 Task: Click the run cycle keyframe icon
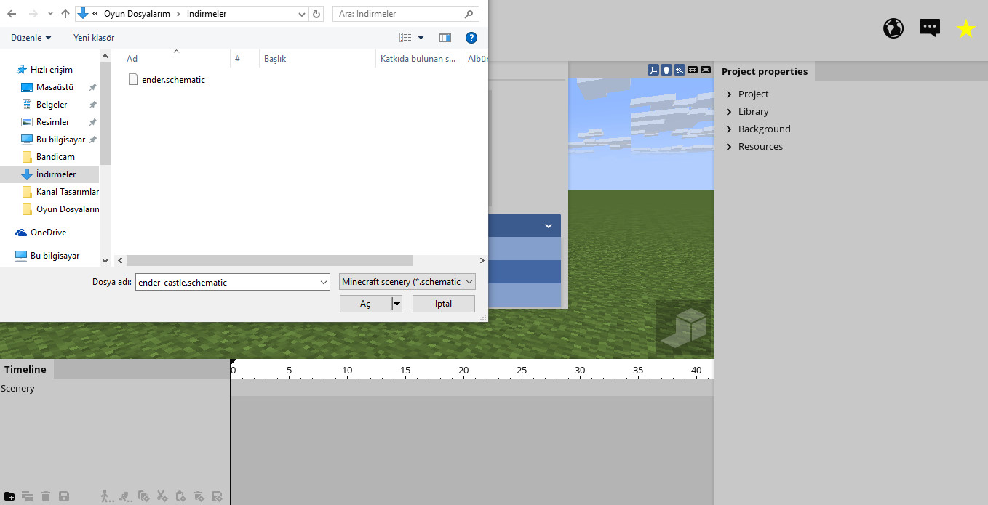pos(125,496)
